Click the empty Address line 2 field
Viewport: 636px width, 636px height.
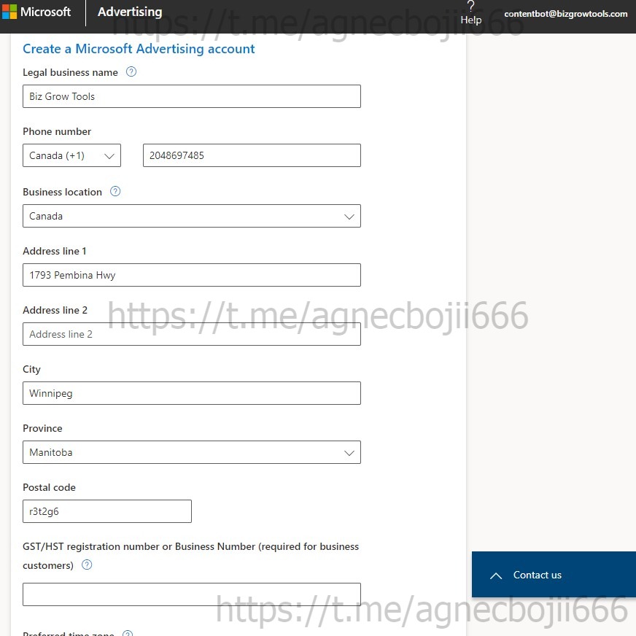191,334
